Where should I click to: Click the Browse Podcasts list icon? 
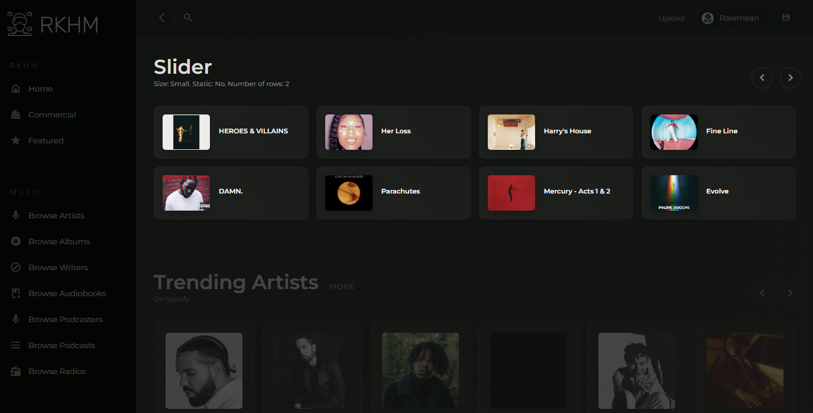pyautogui.click(x=16, y=345)
